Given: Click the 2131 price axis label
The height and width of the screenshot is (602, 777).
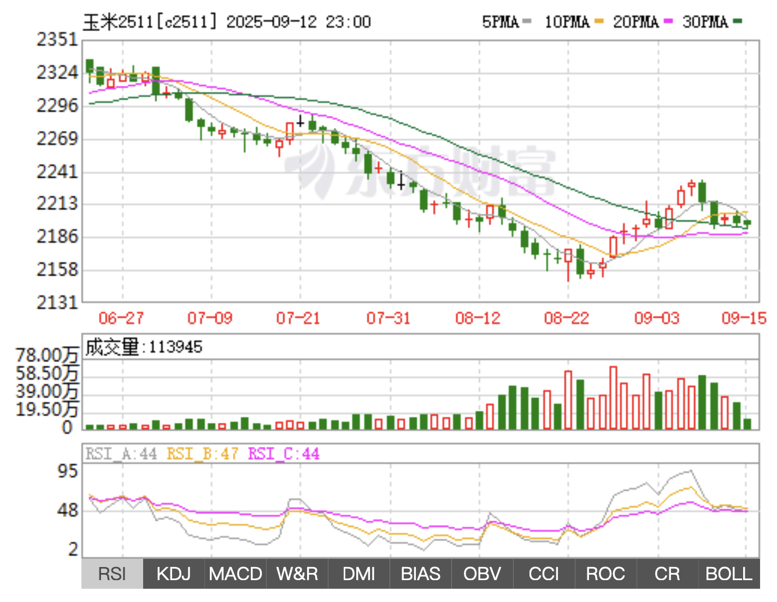Looking at the screenshot, I should 57,302.
